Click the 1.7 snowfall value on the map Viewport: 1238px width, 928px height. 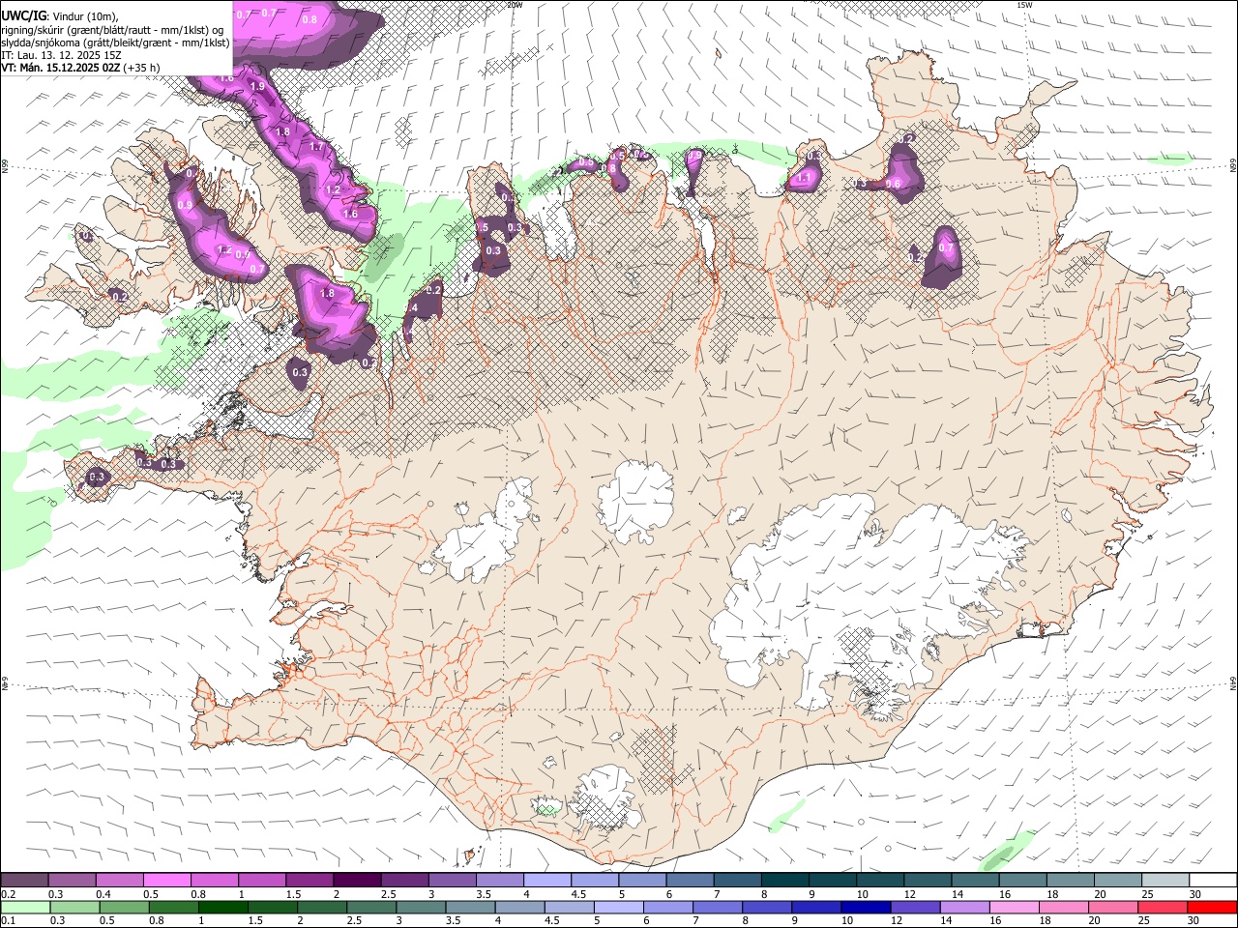[x=316, y=147]
